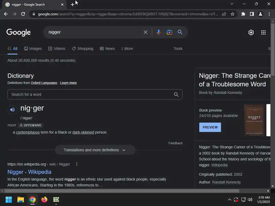Toggle the Chrome side panel icon
275x206 pixels.
[252, 14]
